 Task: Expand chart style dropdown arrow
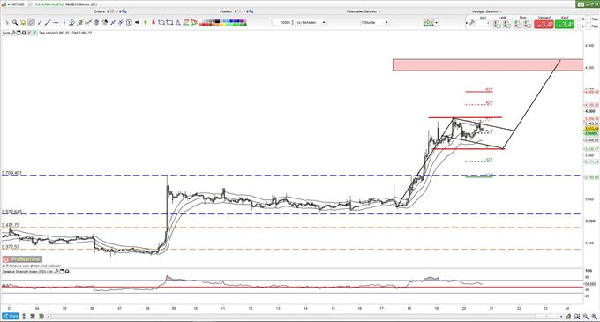coord(437,23)
